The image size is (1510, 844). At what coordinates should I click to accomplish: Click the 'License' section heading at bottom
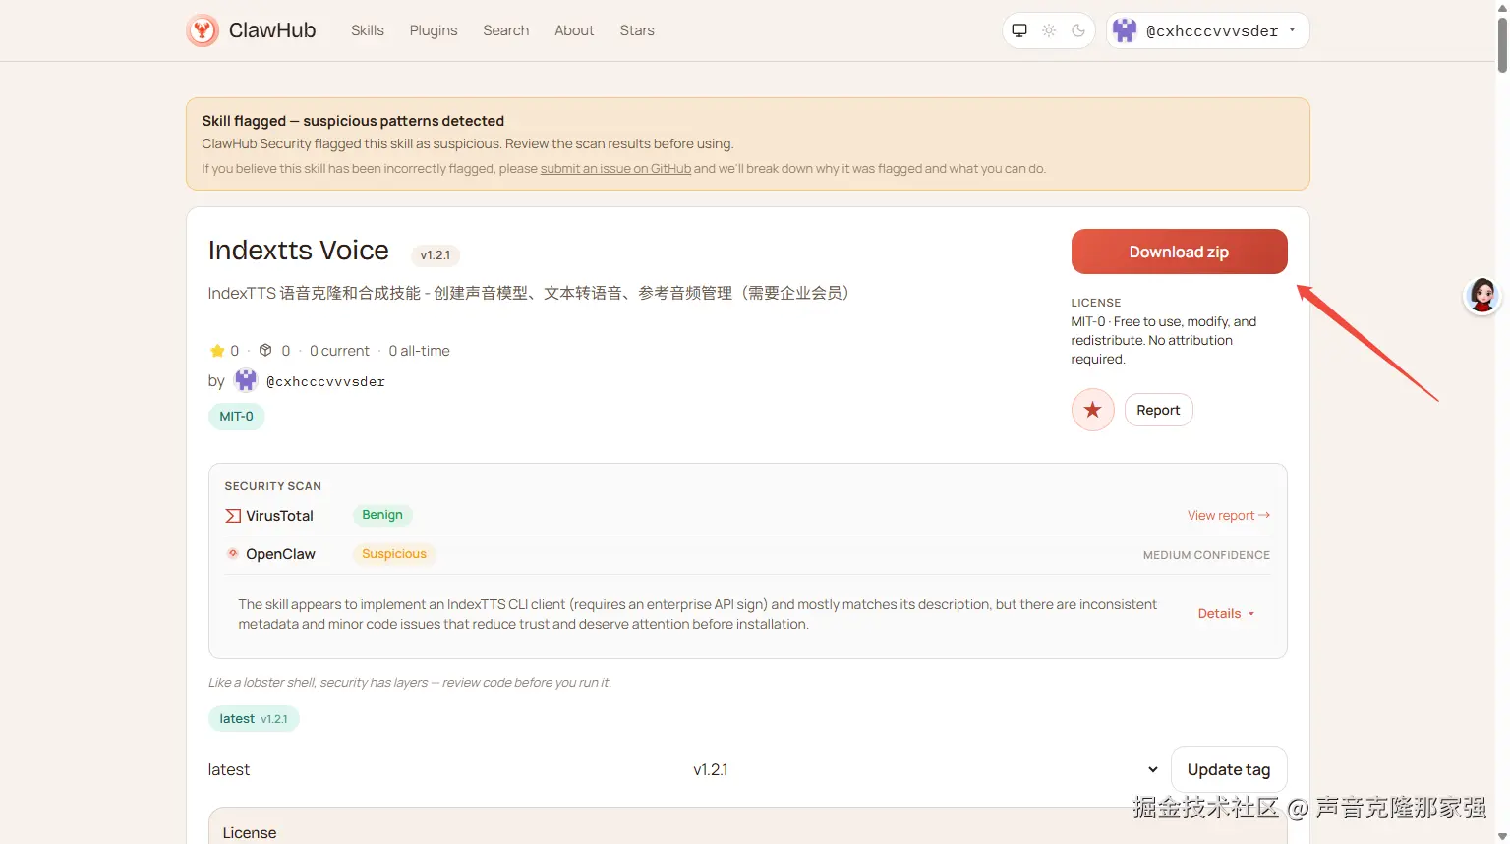click(250, 833)
